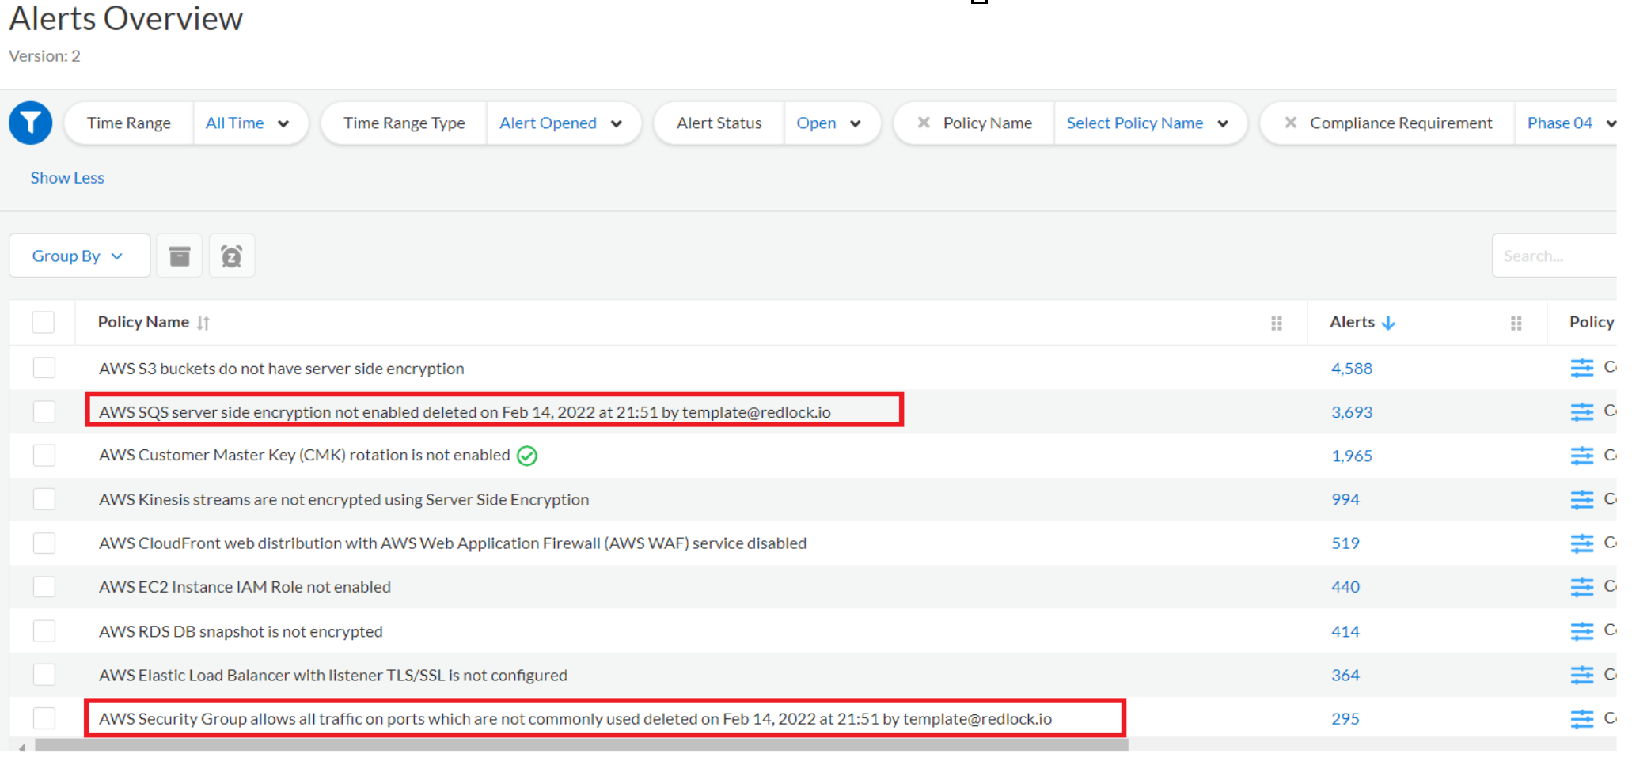Screen dimensions: 1632x761
Task: Open the 295 alerts count link
Action: pyautogui.click(x=1345, y=719)
